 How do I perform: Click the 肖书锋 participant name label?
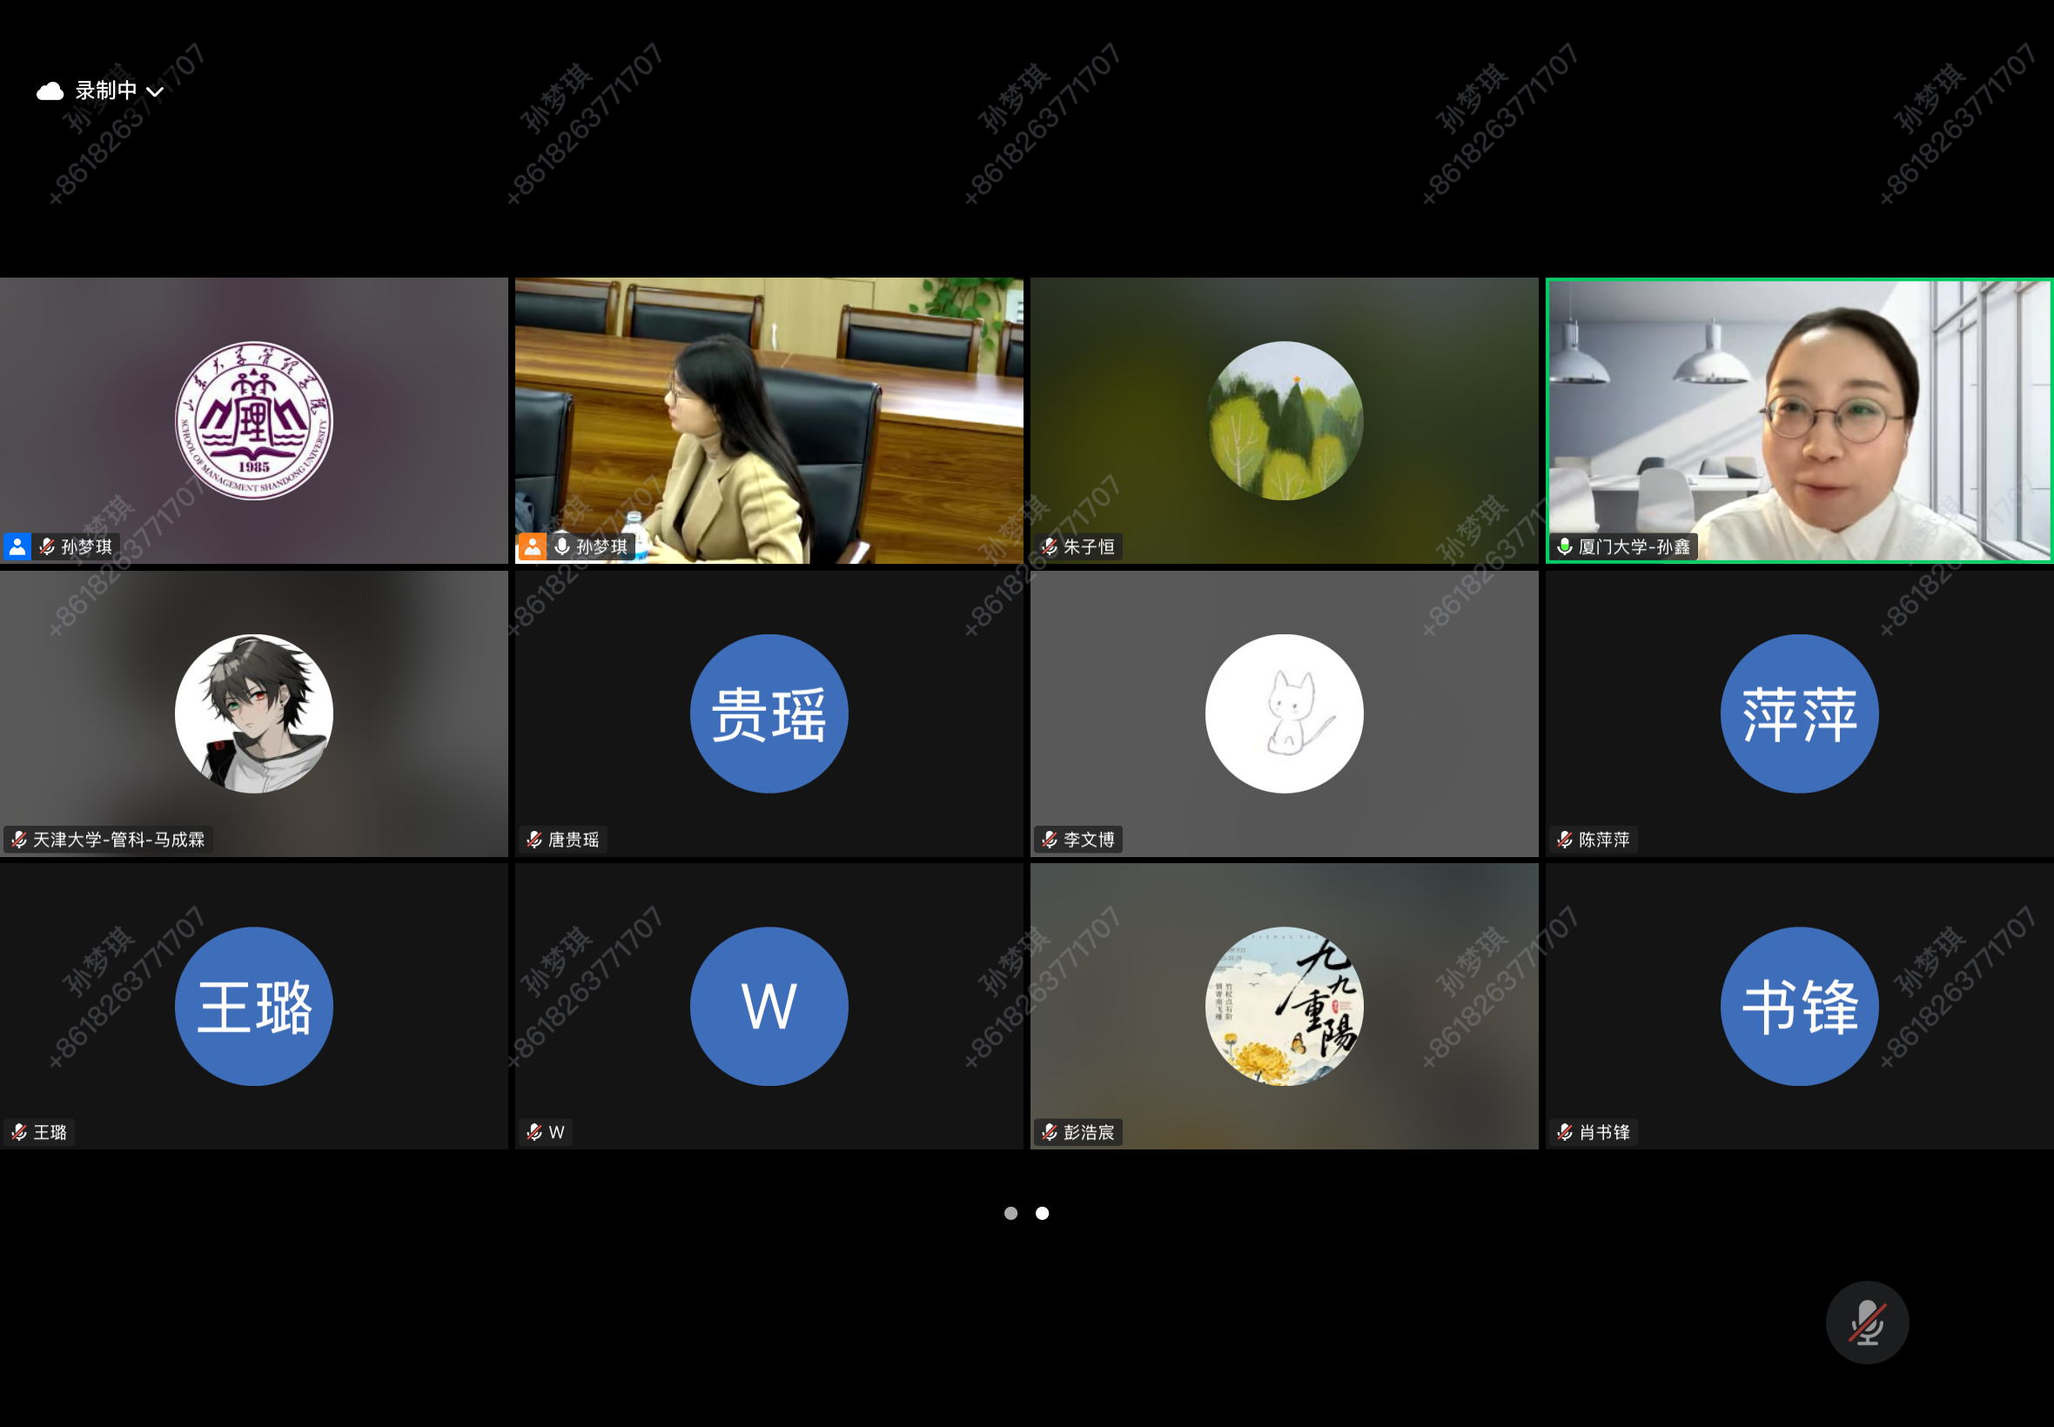coord(1604,1132)
